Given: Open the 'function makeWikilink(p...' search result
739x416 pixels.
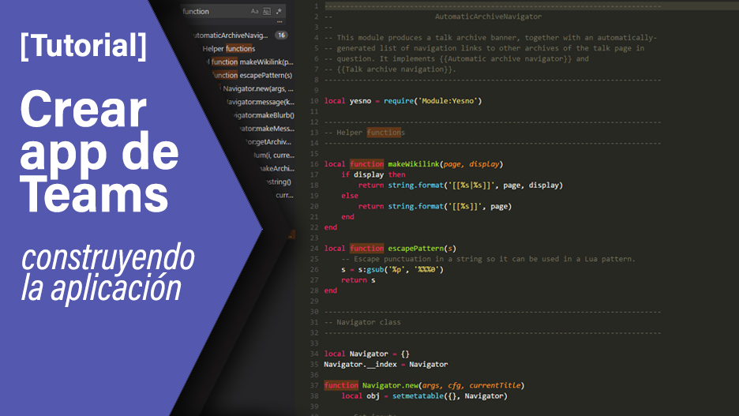Looking at the screenshot, I should (x=249, y=62).
